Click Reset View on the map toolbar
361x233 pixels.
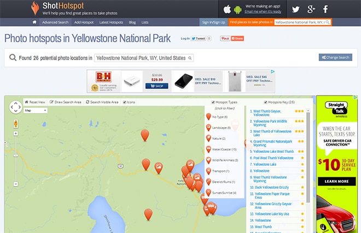click(35, 102)
